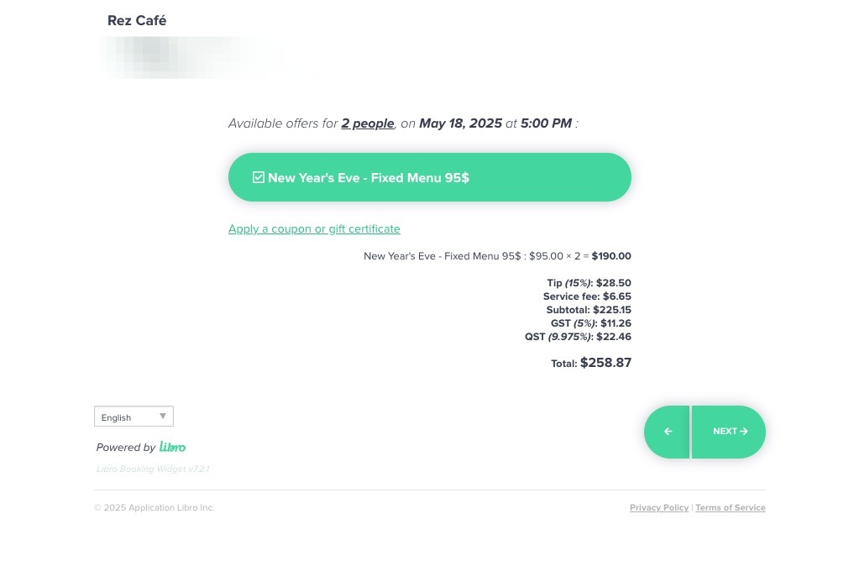Open the Terms of Service link
Screen dimensions: 854x561
pos(730,508)
